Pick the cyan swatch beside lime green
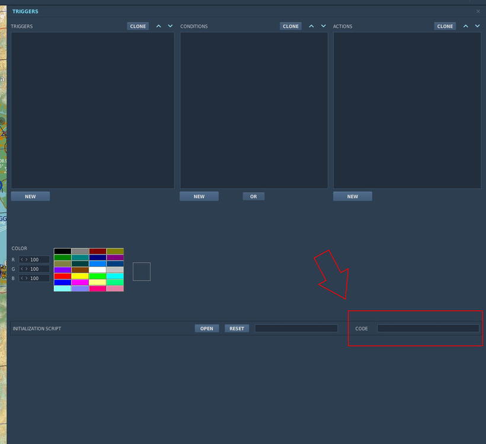 (x=115, y=276)
